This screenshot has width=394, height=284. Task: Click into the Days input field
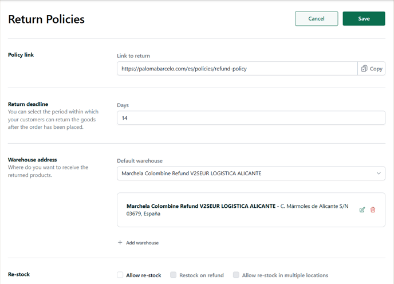point(251,118)
